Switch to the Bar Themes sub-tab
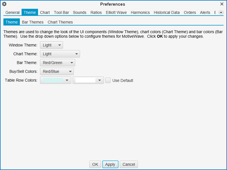This screenshot has height=170, width=227. pos(33,22)
